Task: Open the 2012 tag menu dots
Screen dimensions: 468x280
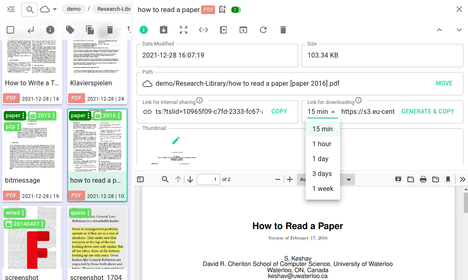Action: click(54, 116)
